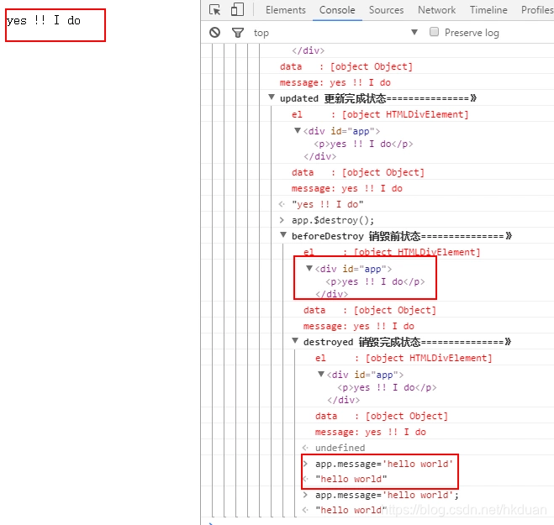Click the el line under updated group
Screen dimensions: 554x525
380,114
